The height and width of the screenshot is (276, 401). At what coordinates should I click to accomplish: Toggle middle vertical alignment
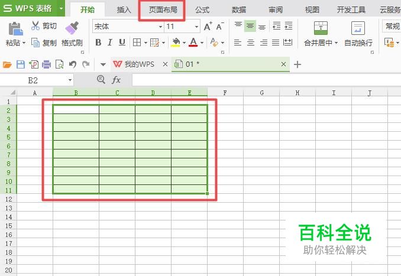pos(250,26)
